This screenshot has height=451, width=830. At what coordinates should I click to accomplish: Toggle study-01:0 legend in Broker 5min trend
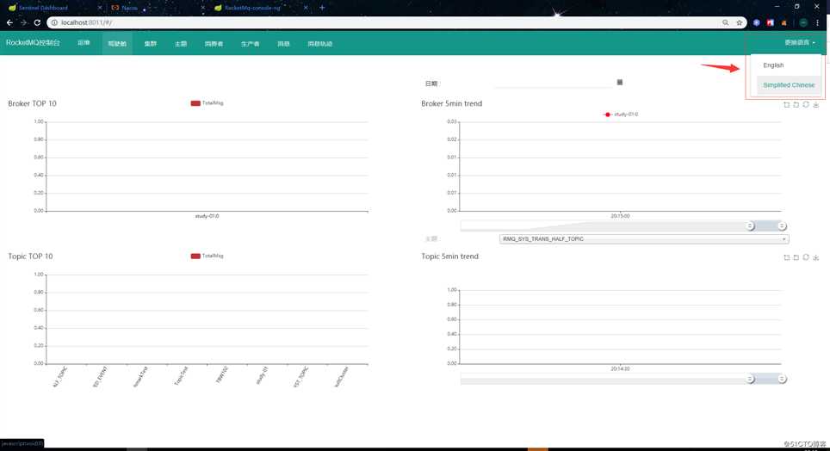click(621, 114)
